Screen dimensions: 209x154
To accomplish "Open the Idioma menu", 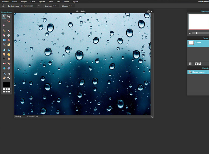I will [66, 2].
